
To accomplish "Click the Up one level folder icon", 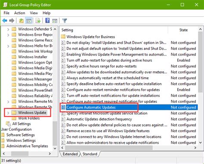I will [x=21, y=21].
